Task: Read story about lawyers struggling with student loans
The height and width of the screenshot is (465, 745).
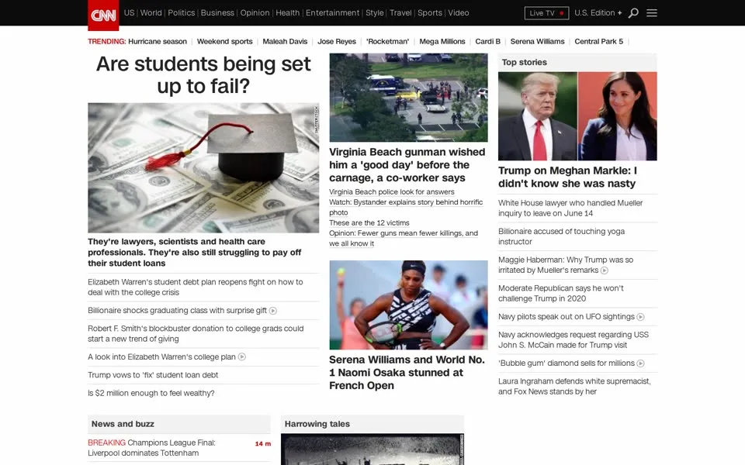Action: [194, 253]
